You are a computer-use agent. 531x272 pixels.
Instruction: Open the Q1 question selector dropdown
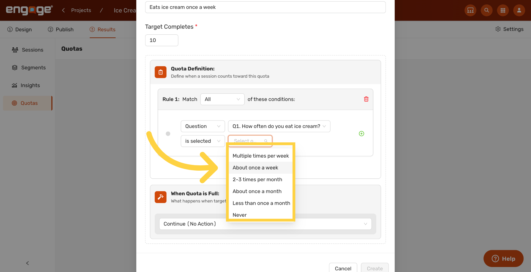279,126
